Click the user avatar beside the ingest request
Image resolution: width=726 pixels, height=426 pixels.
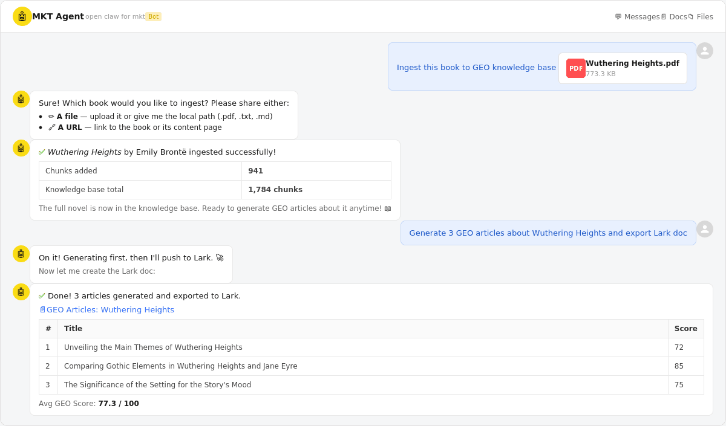[704, 51]
